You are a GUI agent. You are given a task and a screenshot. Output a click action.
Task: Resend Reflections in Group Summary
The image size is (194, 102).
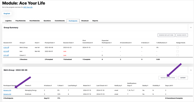166,35
